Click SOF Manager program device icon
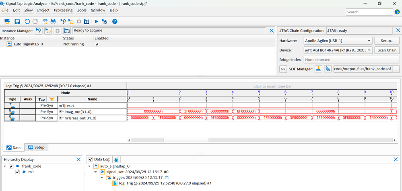The height and width of the screenshot is (191, 402). 318,69
